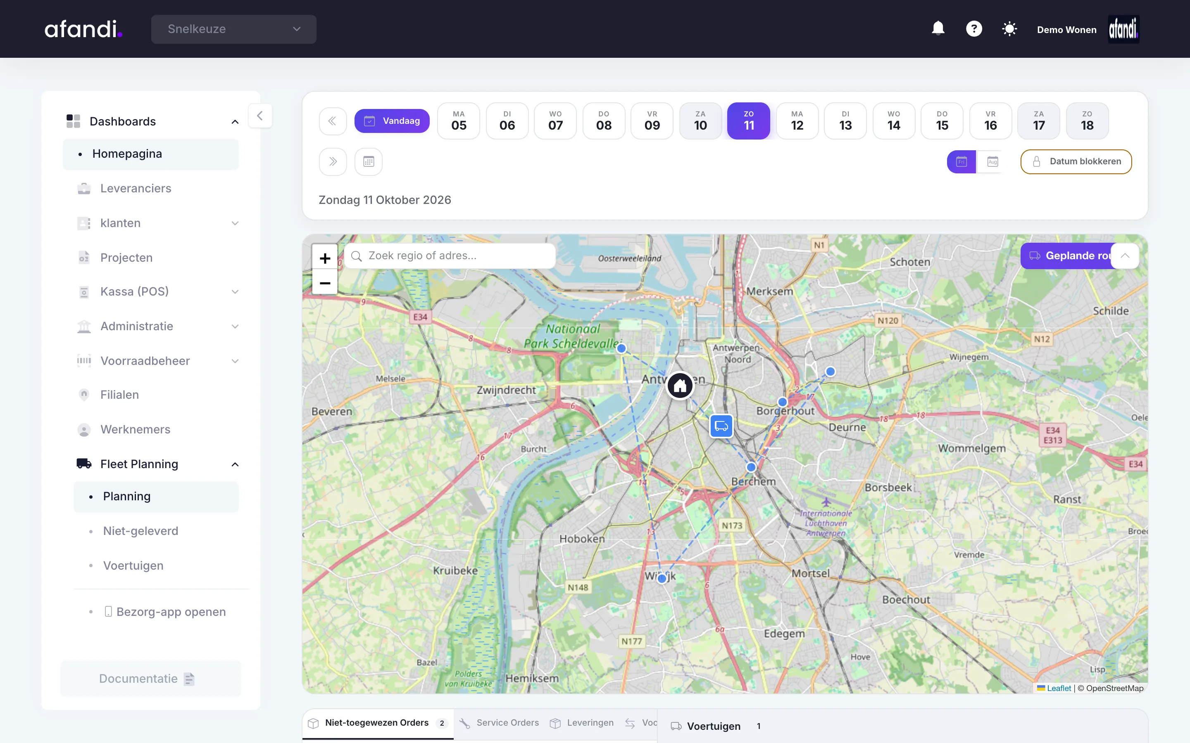Expand the Kassa (POS) menu
This screenshot has width=1190, height=743.
235,292
